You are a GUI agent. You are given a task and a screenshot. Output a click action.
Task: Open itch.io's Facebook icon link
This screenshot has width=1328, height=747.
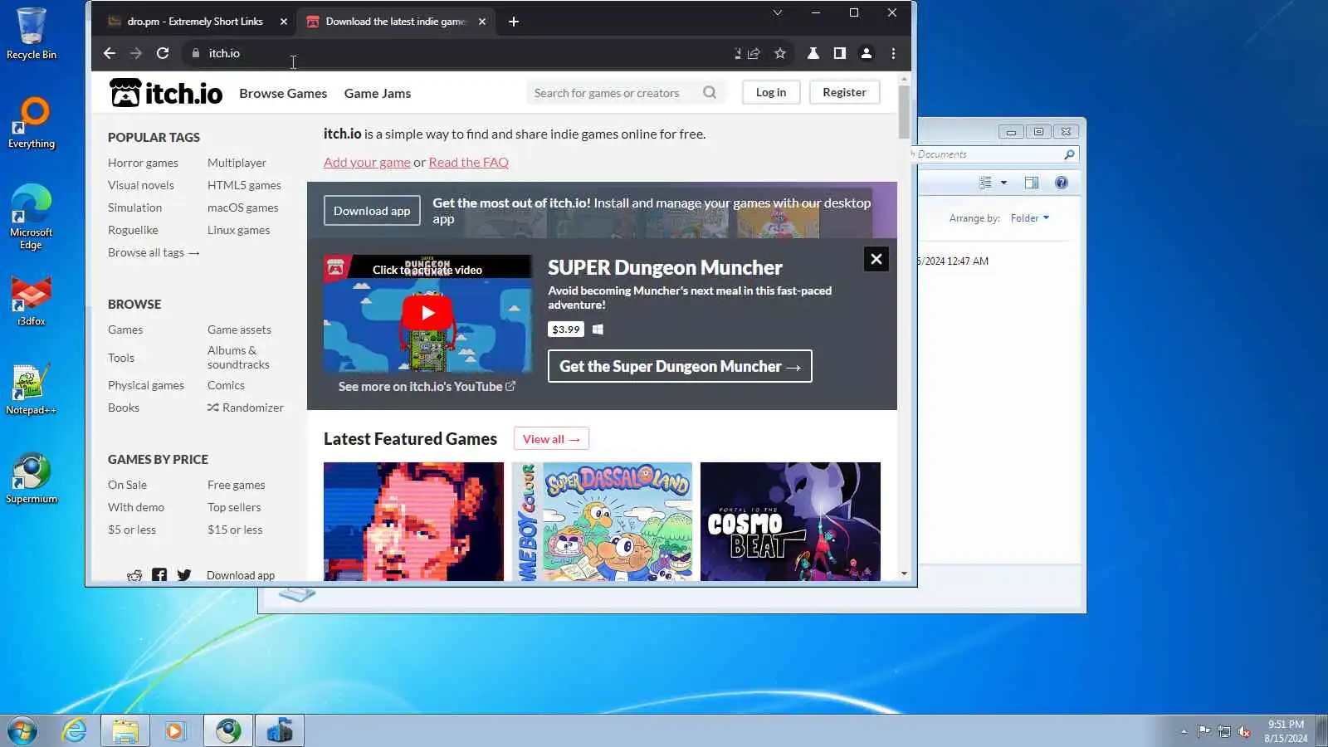click(159, 575)
